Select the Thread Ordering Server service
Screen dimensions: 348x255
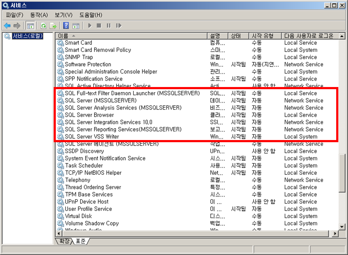[x=197, y=187]
